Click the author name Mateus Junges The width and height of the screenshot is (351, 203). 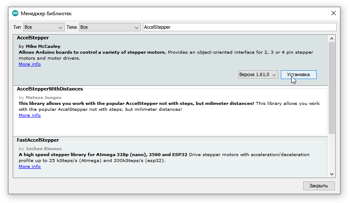coord(44,98)
